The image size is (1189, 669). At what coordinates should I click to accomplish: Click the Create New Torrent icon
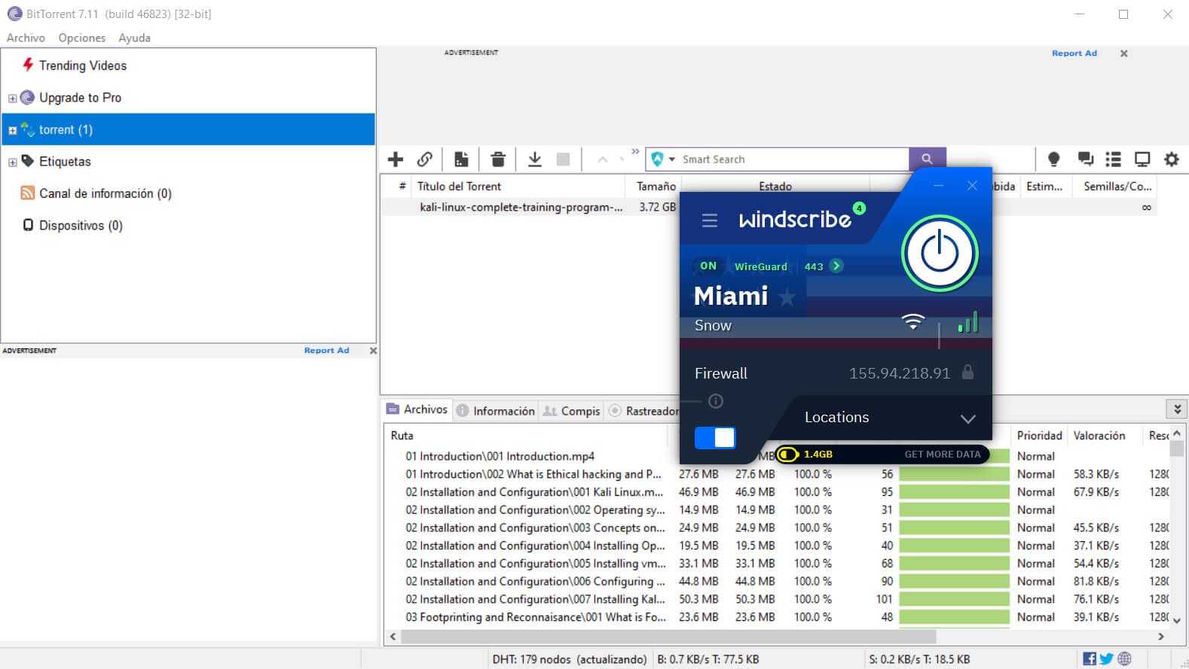click(x=461, y=160)
